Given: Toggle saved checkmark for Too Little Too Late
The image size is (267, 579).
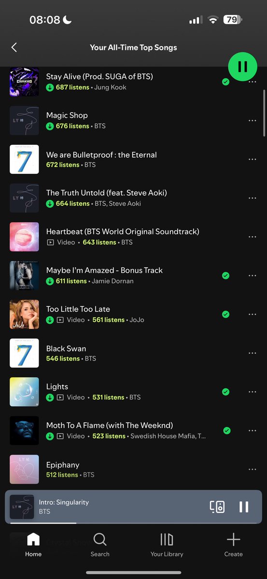Looking at the screenshot, I should pyautogui.click(x=225, y=314).
